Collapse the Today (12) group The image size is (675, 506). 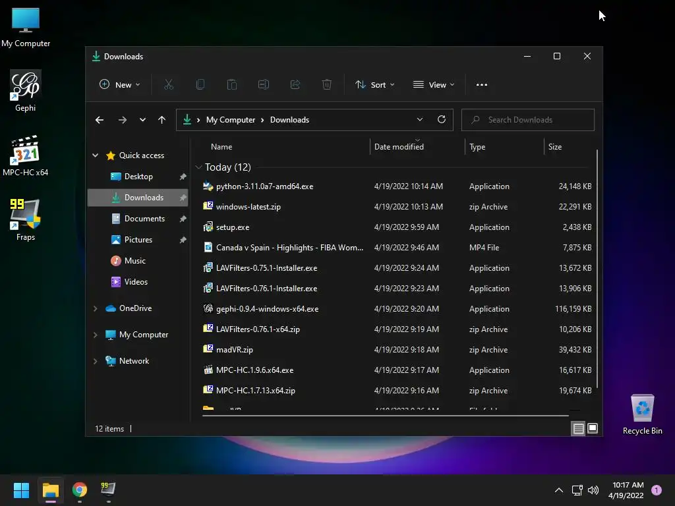click(198, 167)
